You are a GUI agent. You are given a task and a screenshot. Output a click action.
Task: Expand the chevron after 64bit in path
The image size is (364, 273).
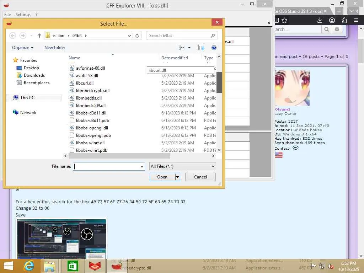86,36
